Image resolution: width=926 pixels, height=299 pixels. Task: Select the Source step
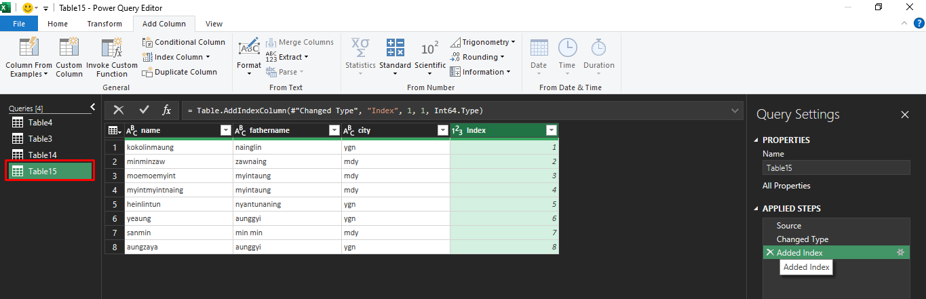pyautogui.click(x=836, y=226)
